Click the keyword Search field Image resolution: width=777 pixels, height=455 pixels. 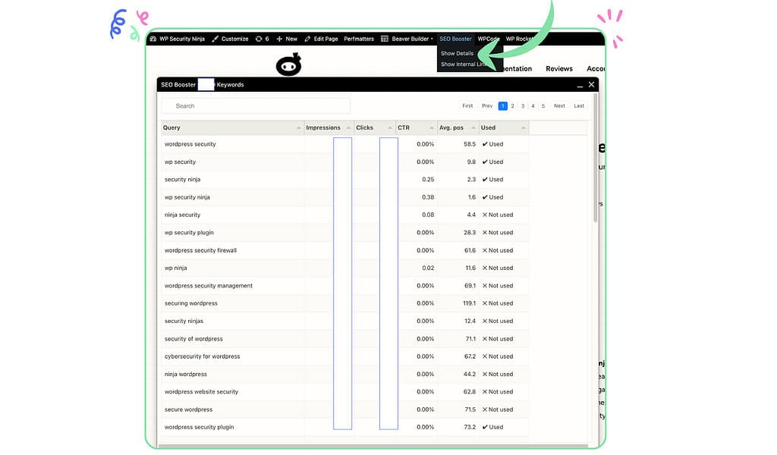tap(254, 105)
